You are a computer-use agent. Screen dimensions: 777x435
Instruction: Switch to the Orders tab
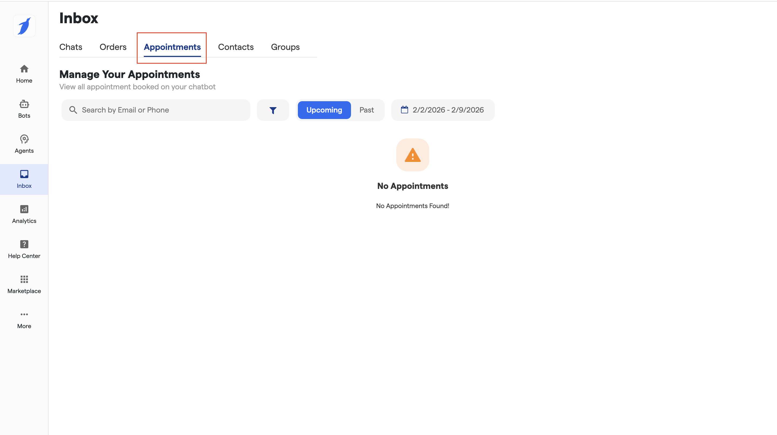[x=113, y=47]
